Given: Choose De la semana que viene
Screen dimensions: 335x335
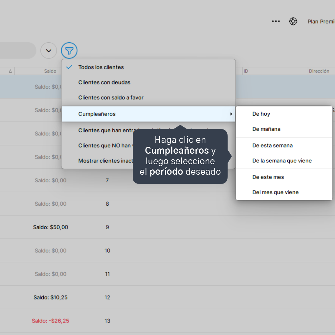Looking at the screenshot, I should (284, 161).
